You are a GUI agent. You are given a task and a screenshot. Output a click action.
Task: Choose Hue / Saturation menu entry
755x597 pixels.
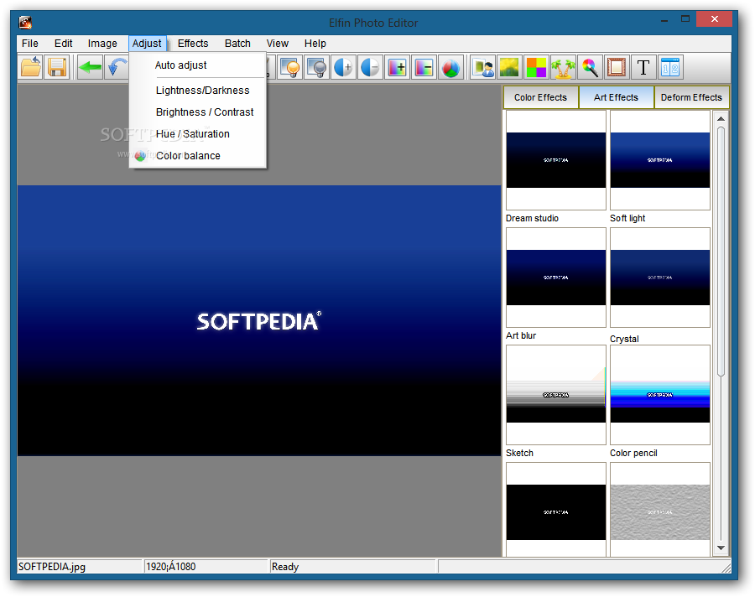(198, 134)
